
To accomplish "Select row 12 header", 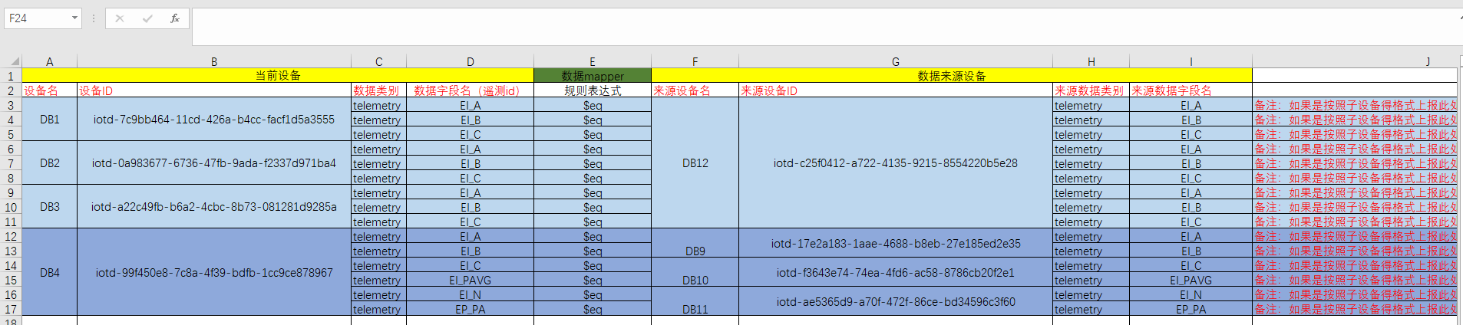I will click(x=11, y=236).
